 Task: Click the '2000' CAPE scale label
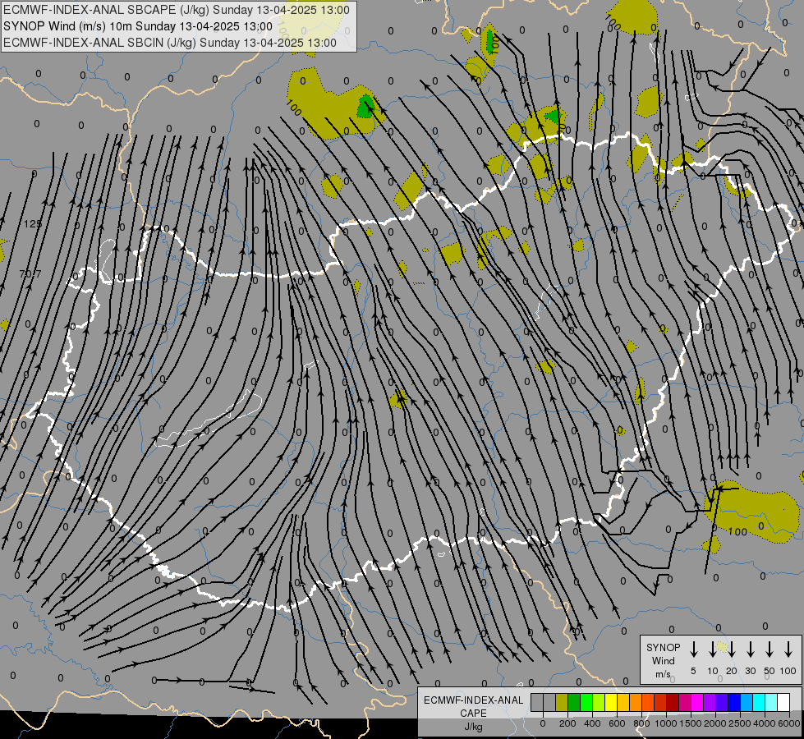715,723
